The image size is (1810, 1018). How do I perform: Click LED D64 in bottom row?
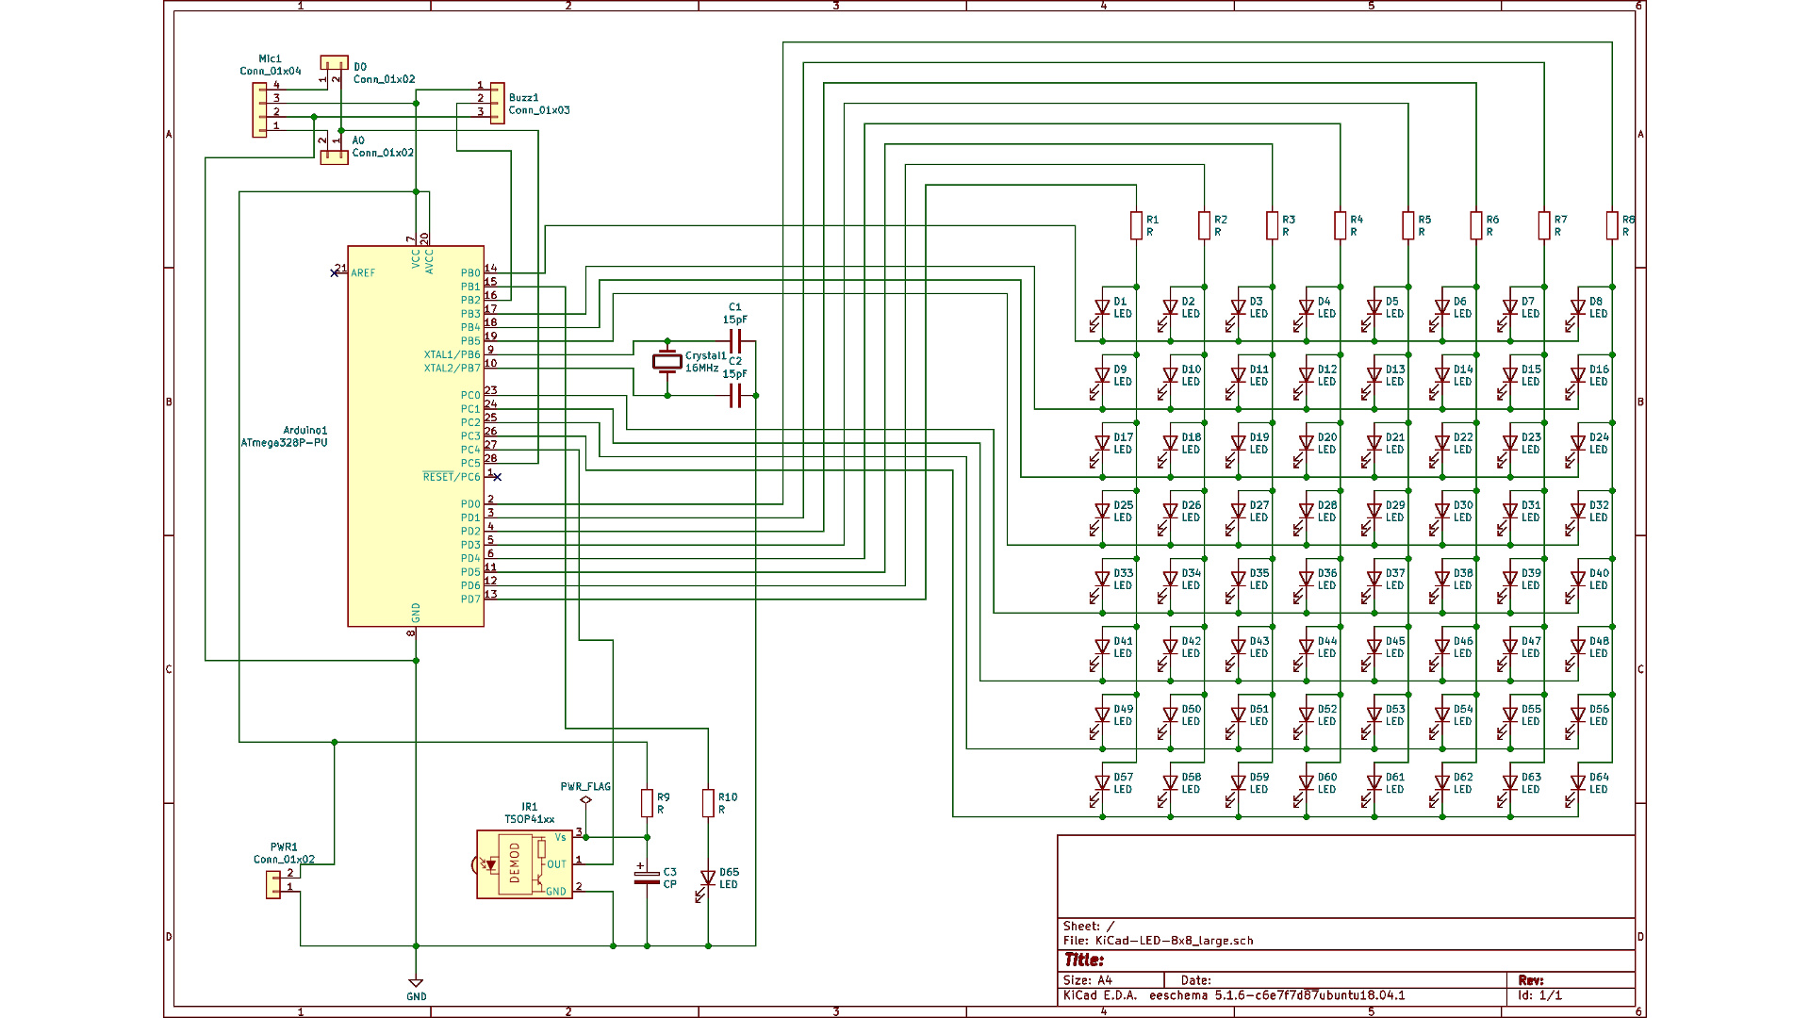tap(1577, 783)
